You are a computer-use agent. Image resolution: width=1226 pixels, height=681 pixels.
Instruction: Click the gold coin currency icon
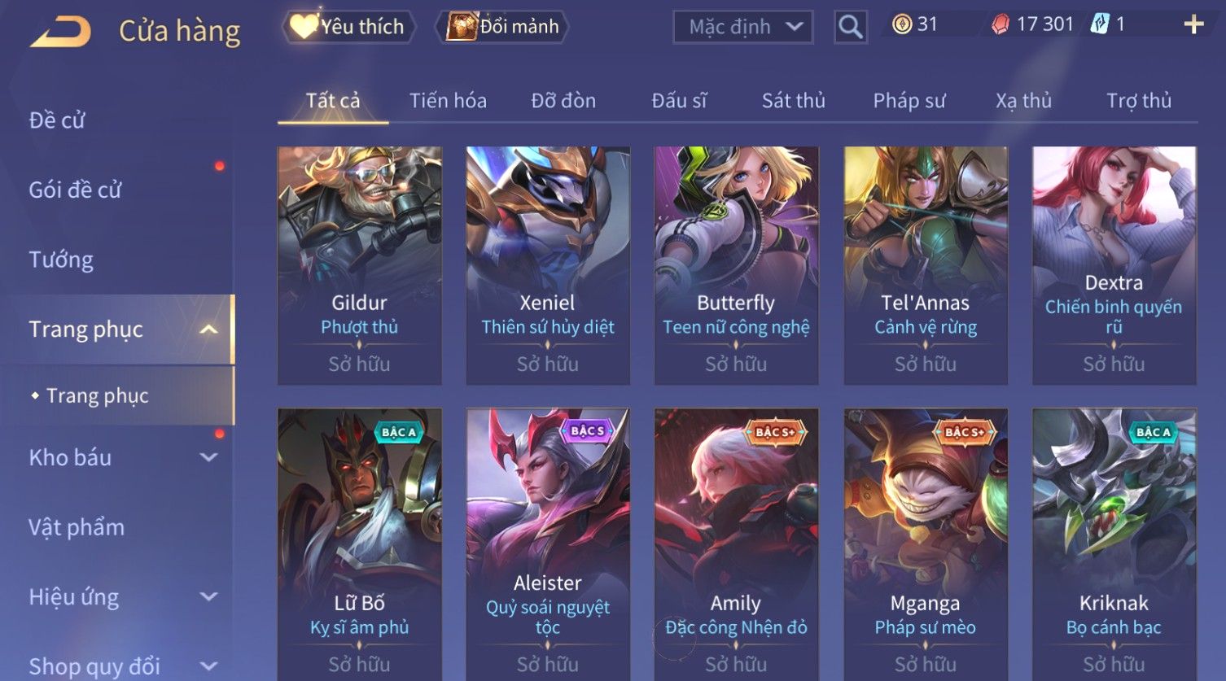point(901,24)
